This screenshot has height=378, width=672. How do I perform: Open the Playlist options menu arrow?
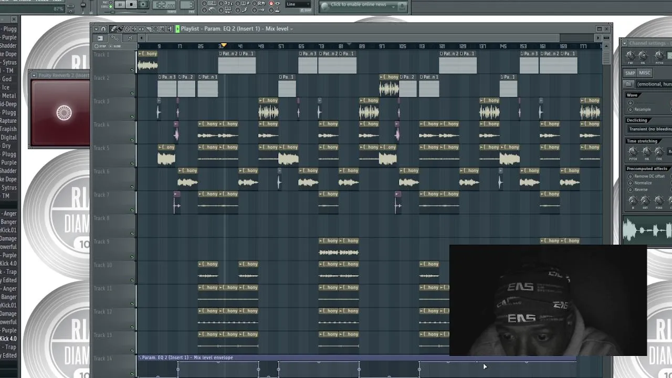pos(96,29)
